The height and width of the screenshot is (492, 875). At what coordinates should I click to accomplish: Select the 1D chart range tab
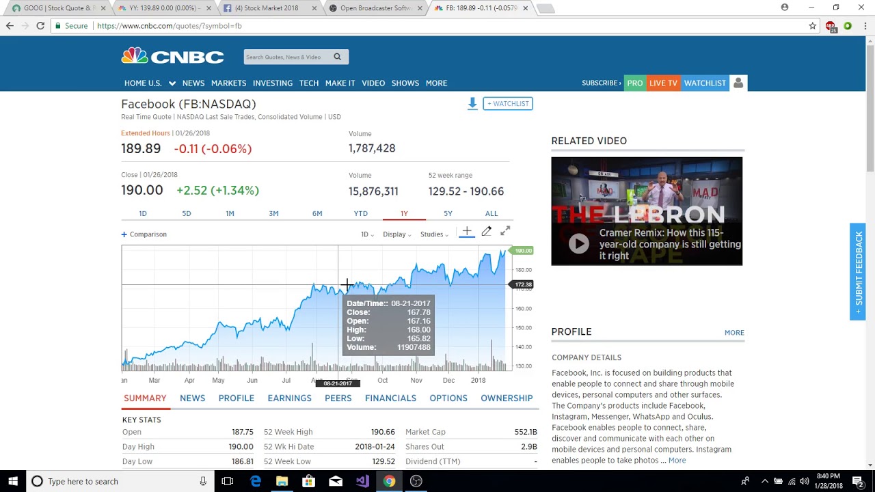tap(143, 213)
